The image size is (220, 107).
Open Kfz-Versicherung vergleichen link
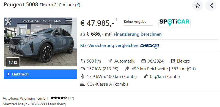coord(109,46)
